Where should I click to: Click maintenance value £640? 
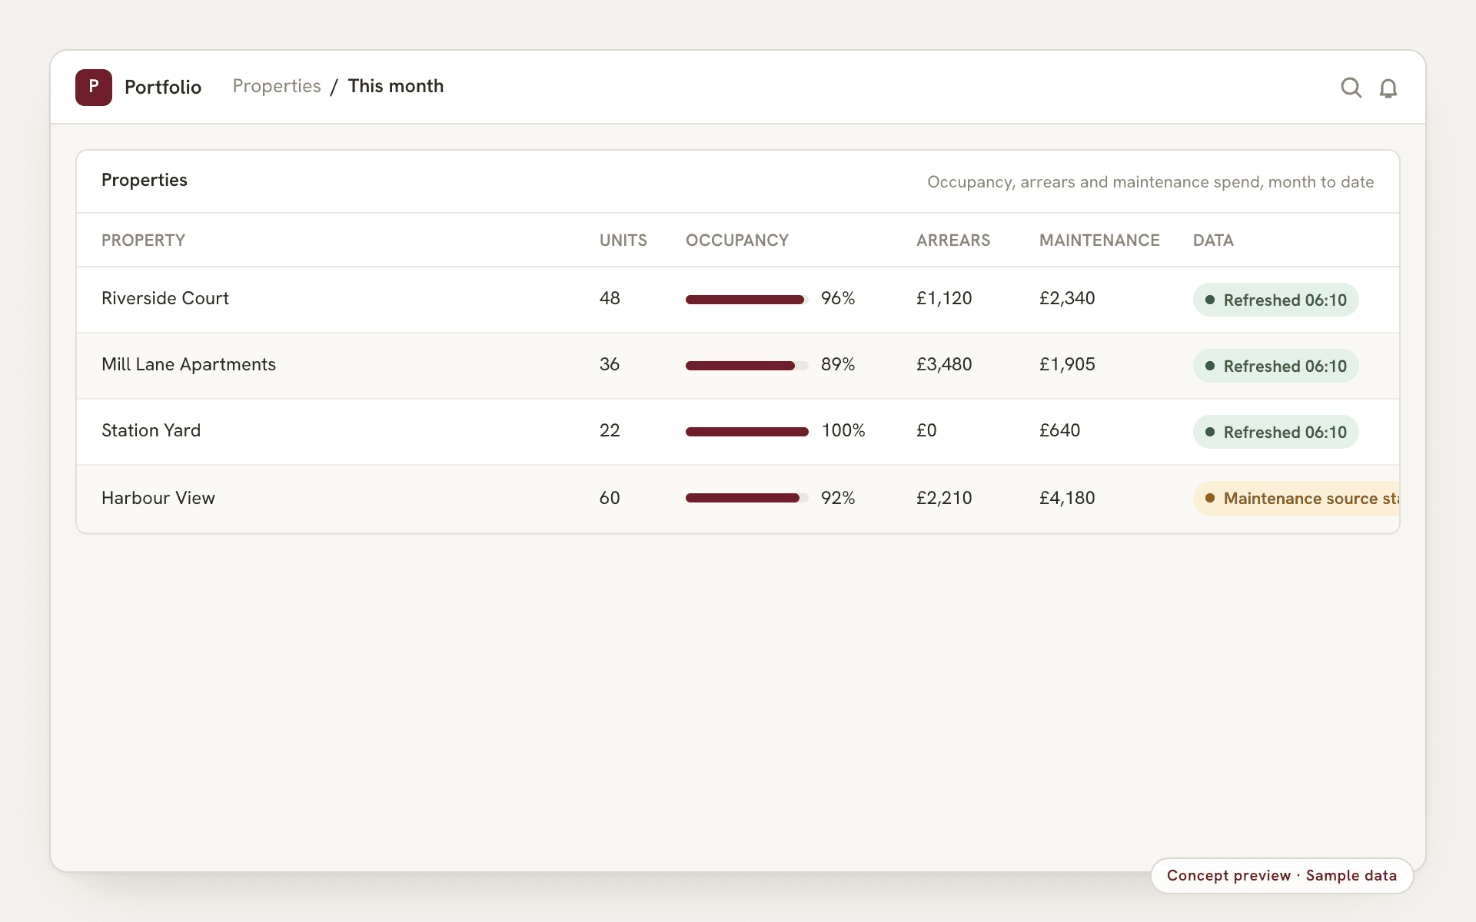pyautogui.click(x=1060, y=430)
